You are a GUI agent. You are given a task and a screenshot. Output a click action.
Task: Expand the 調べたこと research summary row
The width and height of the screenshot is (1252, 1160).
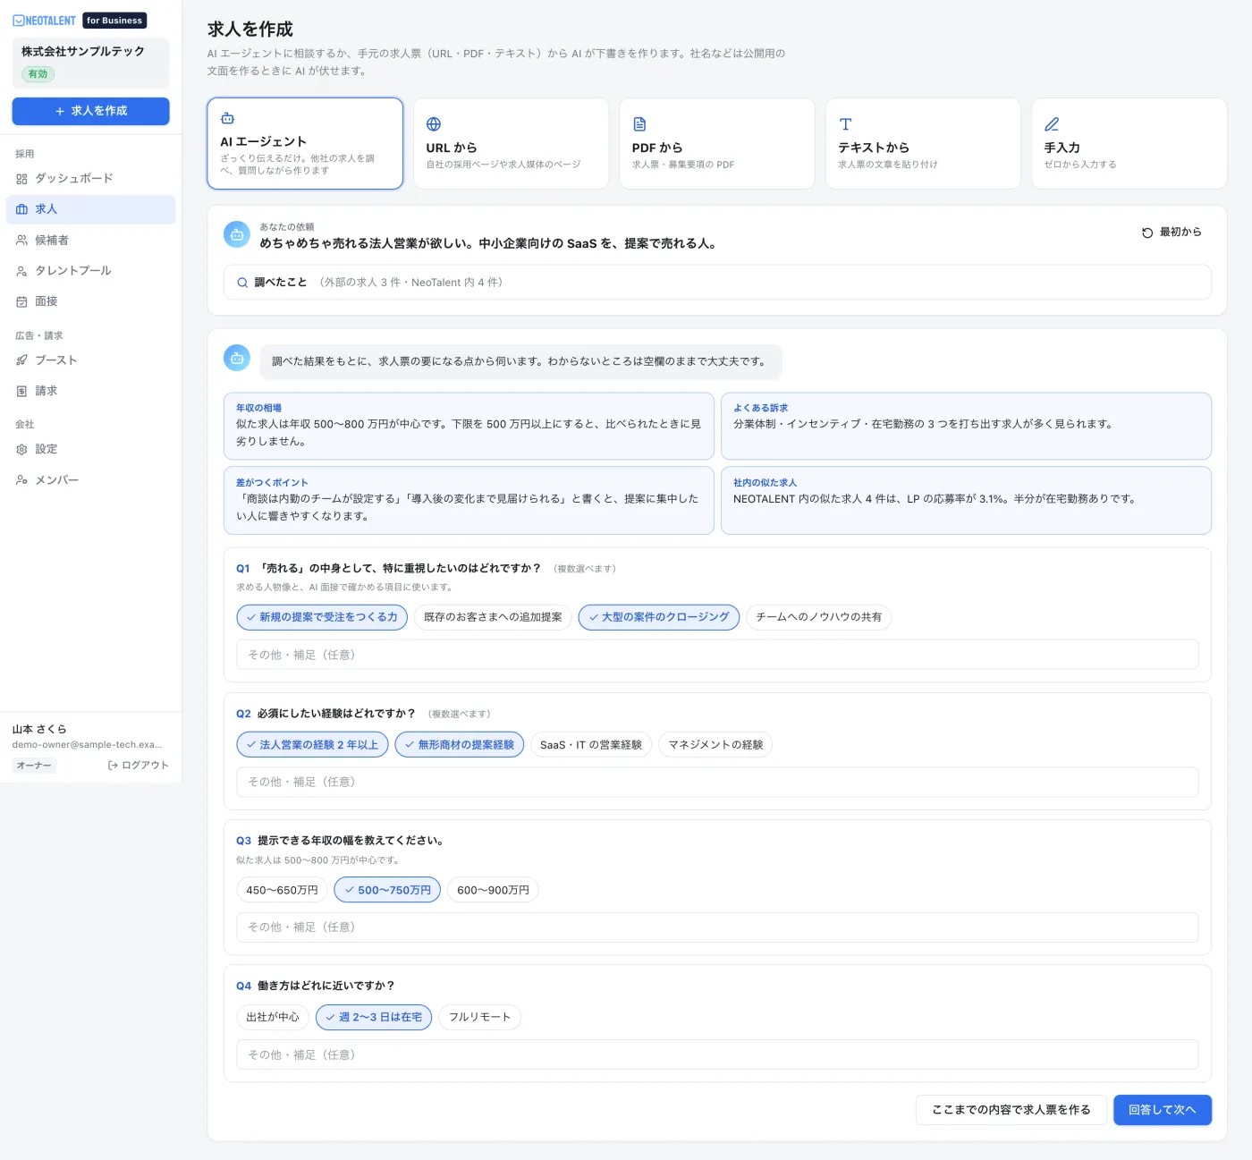(x=717, y=283)
